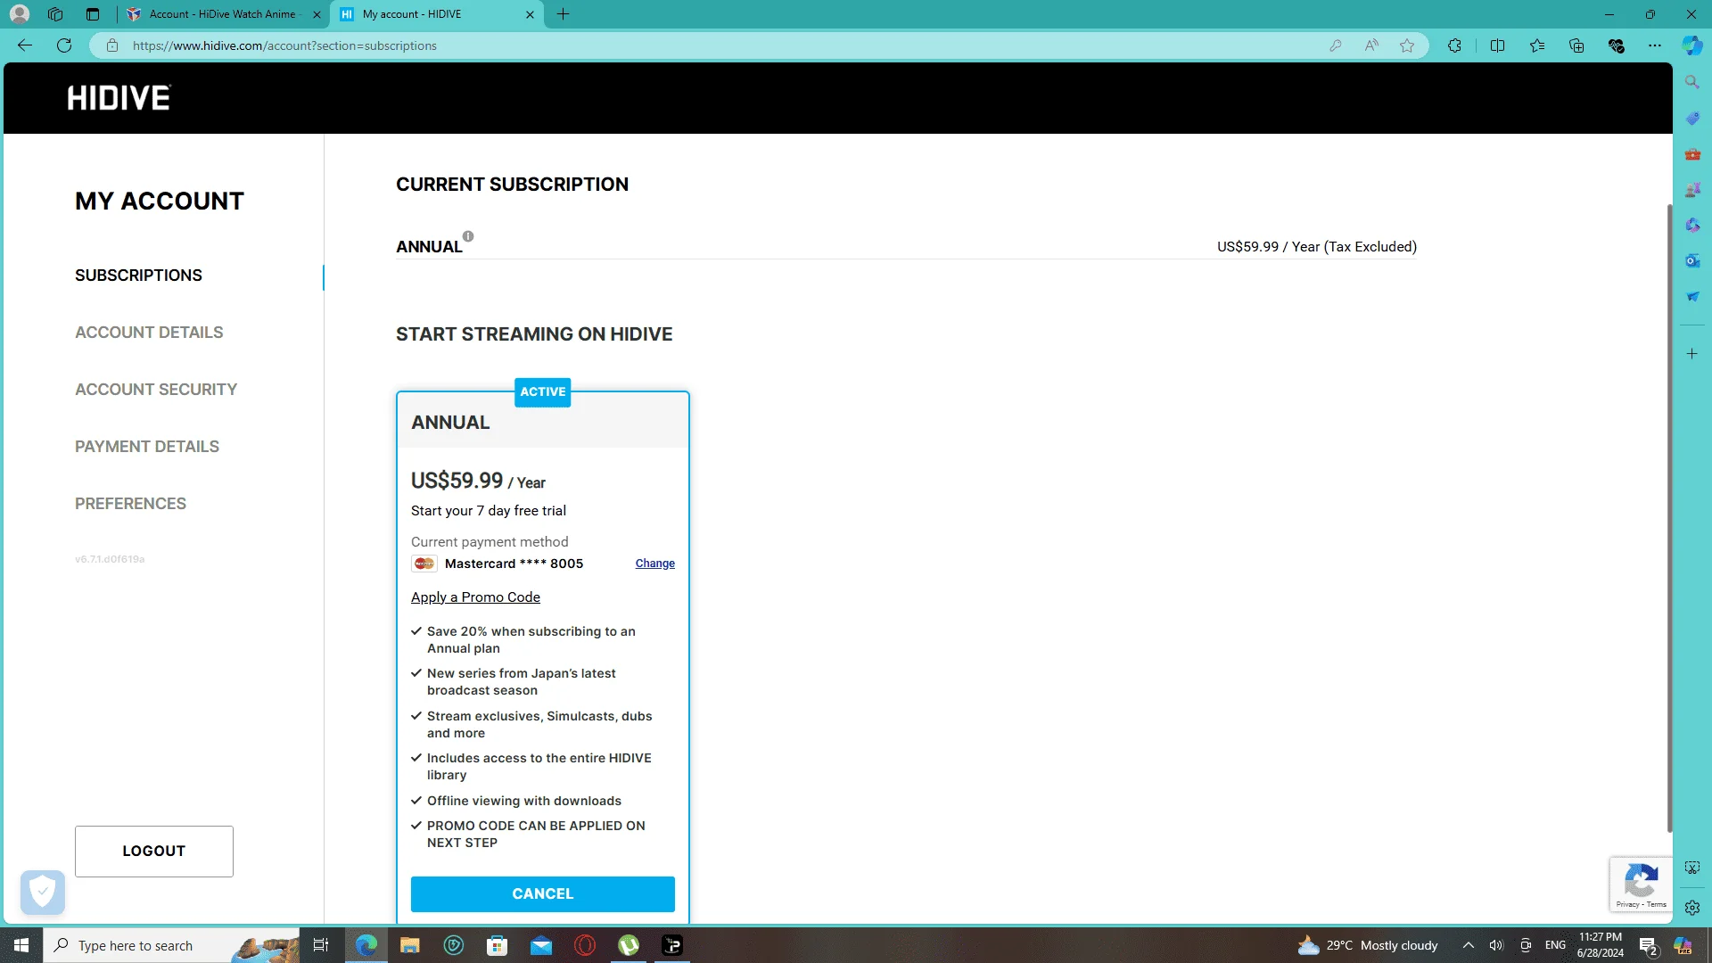The width and height of the screenshot is (1712, 963).
Task: Close the My account - HIDIVE tab
Action: click(x=530, y=14)
